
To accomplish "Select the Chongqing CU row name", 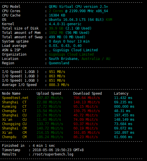I will click(14, 124).
